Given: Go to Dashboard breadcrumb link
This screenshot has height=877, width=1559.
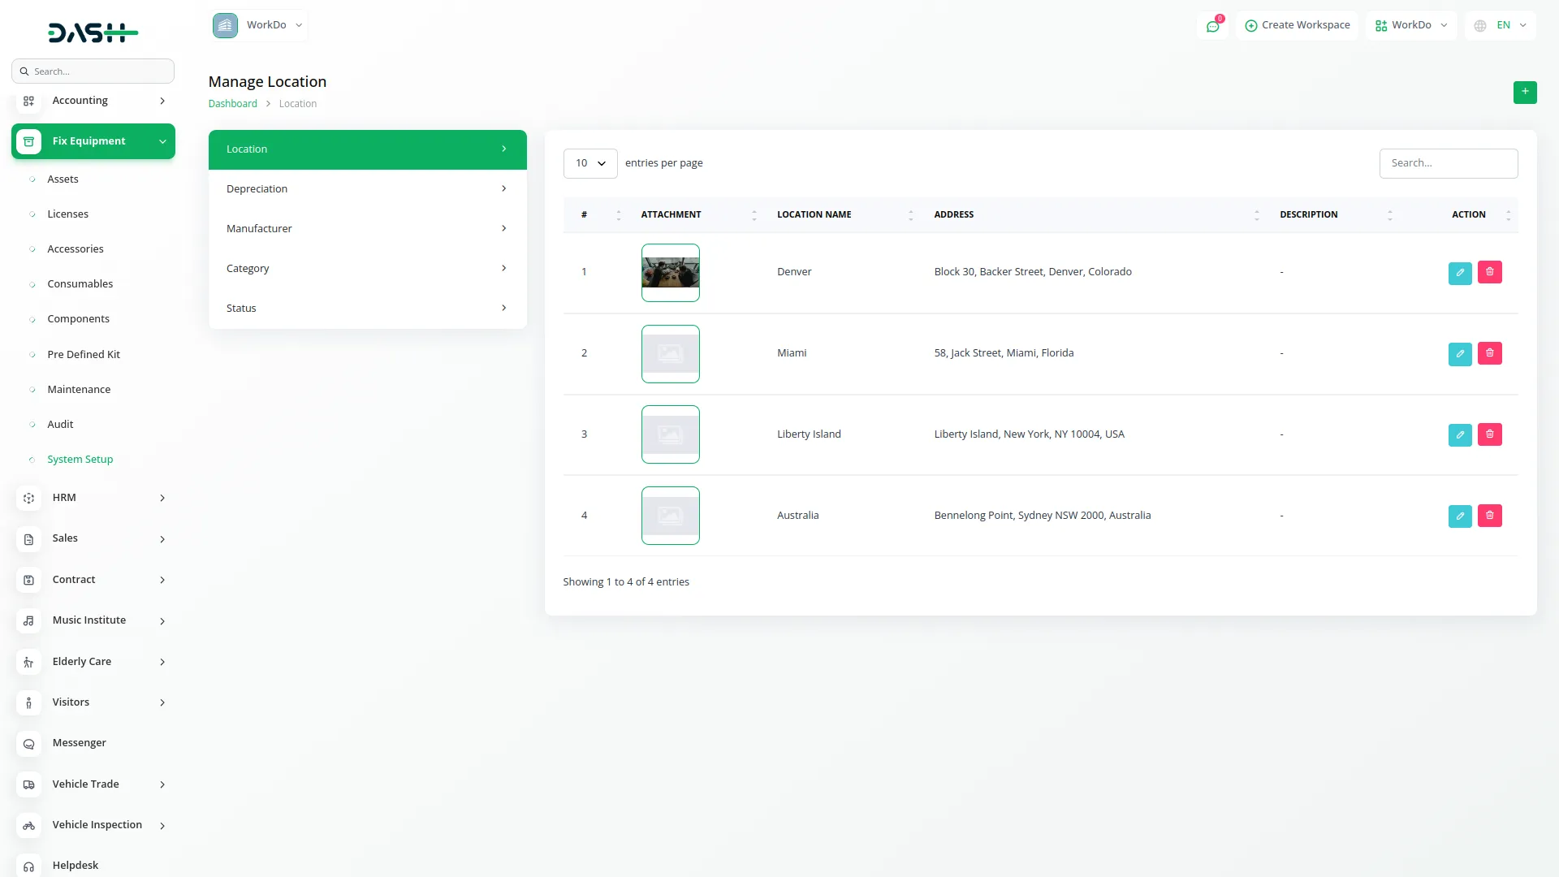Looking at the screenshot, I should 232,104.
